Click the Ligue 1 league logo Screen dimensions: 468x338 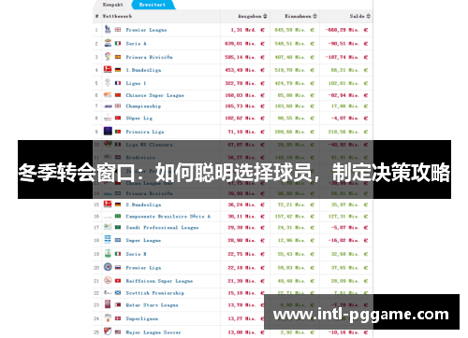[108, 83]
